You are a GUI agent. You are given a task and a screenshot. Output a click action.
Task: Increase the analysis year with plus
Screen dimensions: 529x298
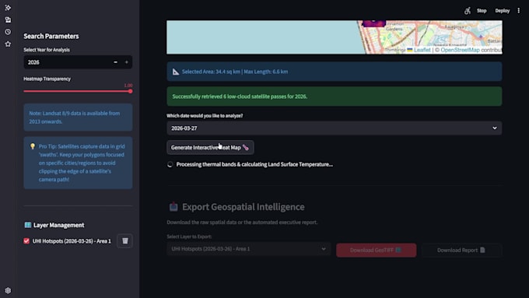pyautogui.click(x=127, y=62)
